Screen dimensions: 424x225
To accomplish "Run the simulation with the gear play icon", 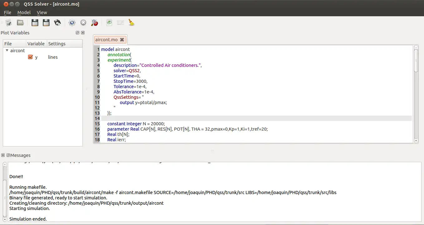I will [x=72, y=22].
